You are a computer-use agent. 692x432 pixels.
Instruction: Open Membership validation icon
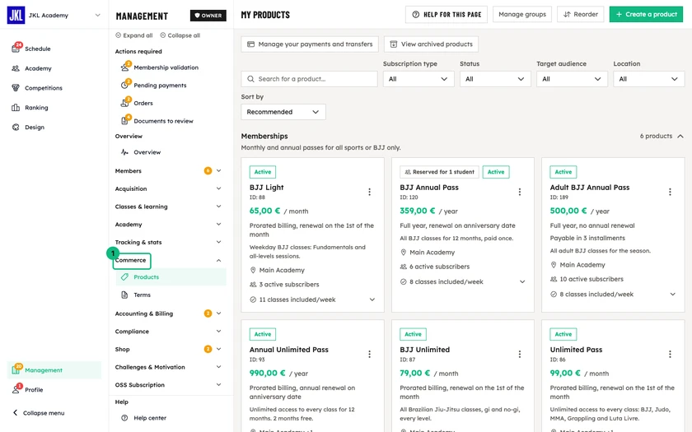tap(125, 67)
